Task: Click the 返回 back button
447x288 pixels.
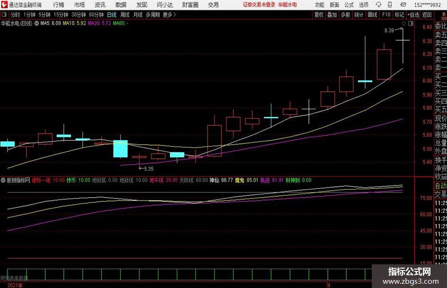Action: [x=427, y=15]
